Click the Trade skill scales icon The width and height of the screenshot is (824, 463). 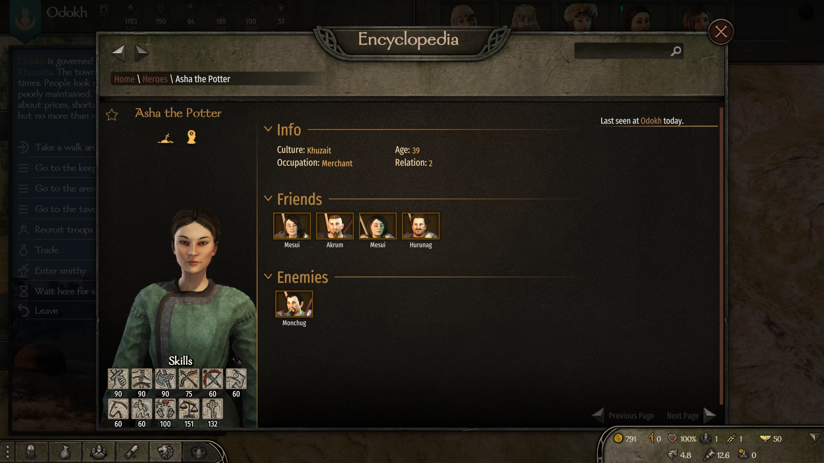coord(189,409)
